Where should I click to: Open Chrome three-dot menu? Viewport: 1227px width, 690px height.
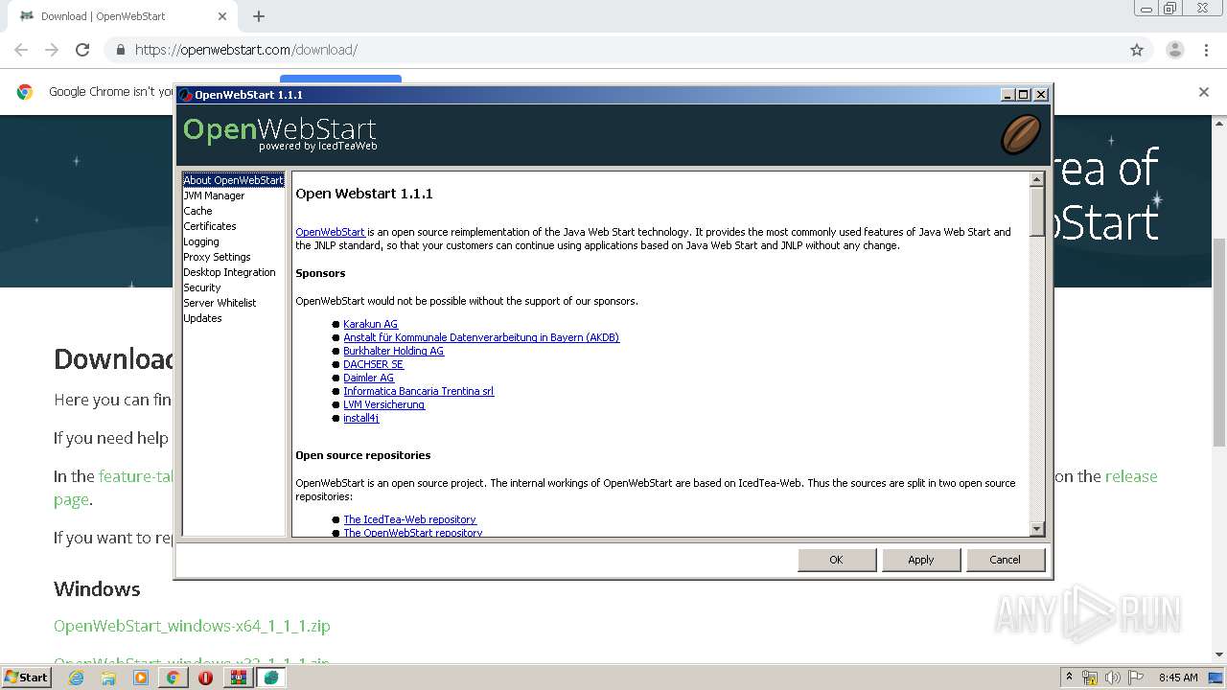[1207, 50]
